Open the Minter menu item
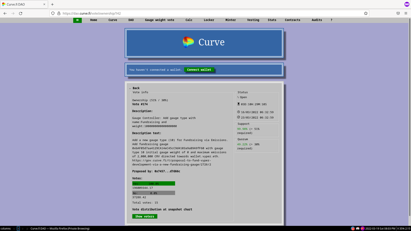The height and width of the screenshot is (231, 411). coord(231,20)
